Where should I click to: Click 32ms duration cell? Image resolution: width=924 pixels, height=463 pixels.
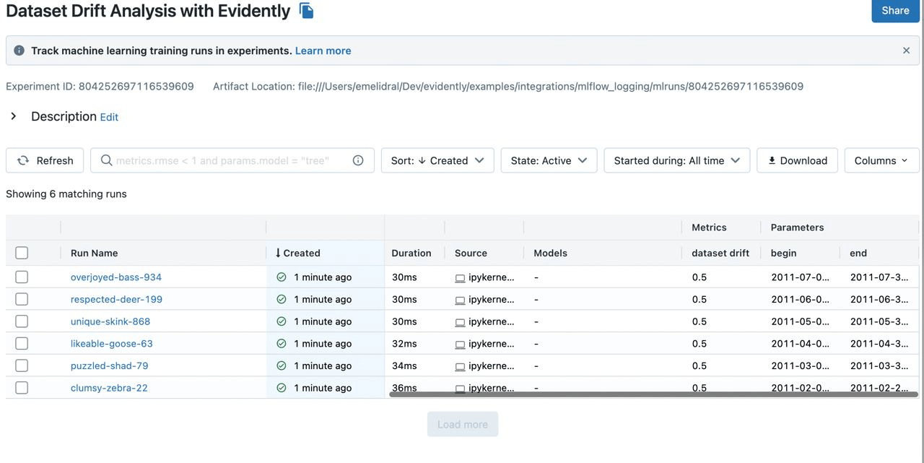404,344
